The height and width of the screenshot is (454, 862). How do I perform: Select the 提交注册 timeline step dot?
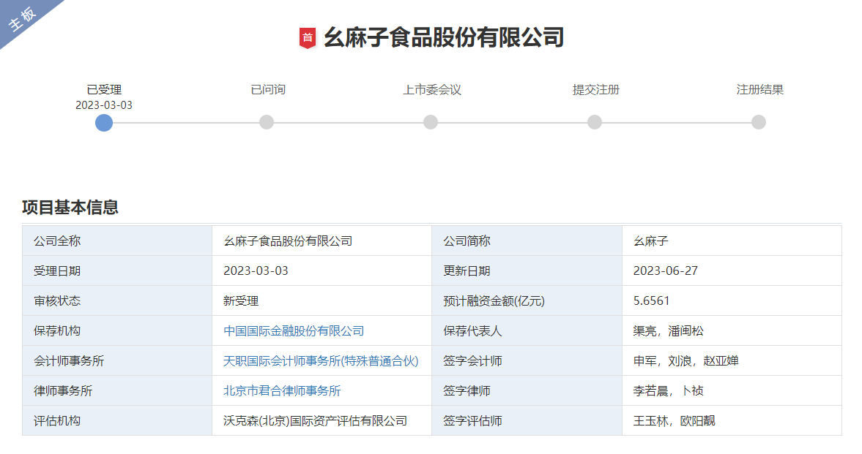tap(594, 122)
